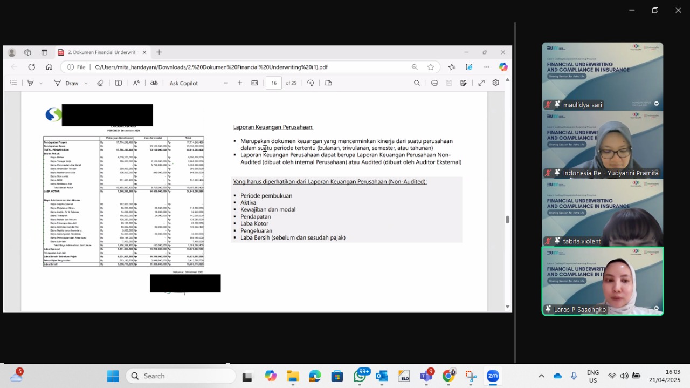Click the Read aloud icon
Image resolution: width=690 pixels, height=388 pixels.
click(136, 83)
